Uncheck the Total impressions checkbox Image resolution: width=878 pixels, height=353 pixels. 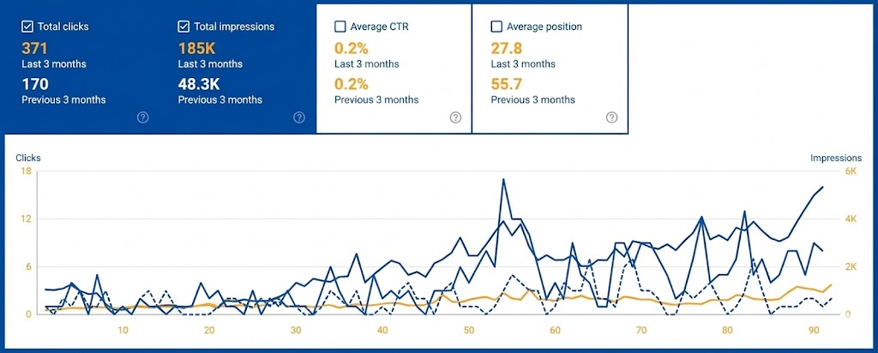[184, 27]
